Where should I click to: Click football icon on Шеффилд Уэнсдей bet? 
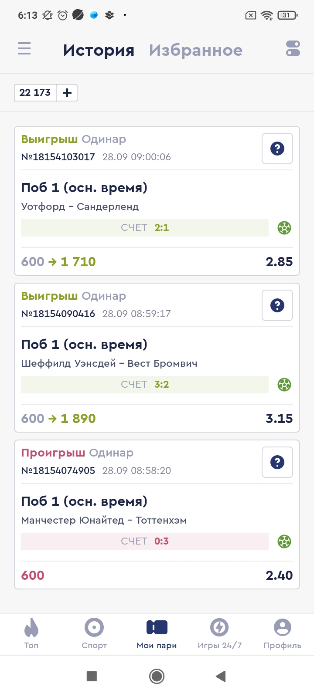coord(284,385)
